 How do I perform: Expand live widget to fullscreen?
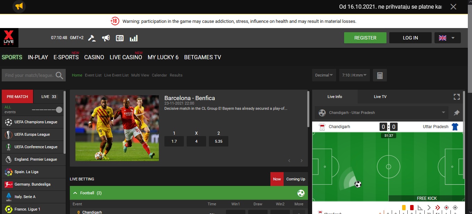pyautogui.click(x=457, y=97)
